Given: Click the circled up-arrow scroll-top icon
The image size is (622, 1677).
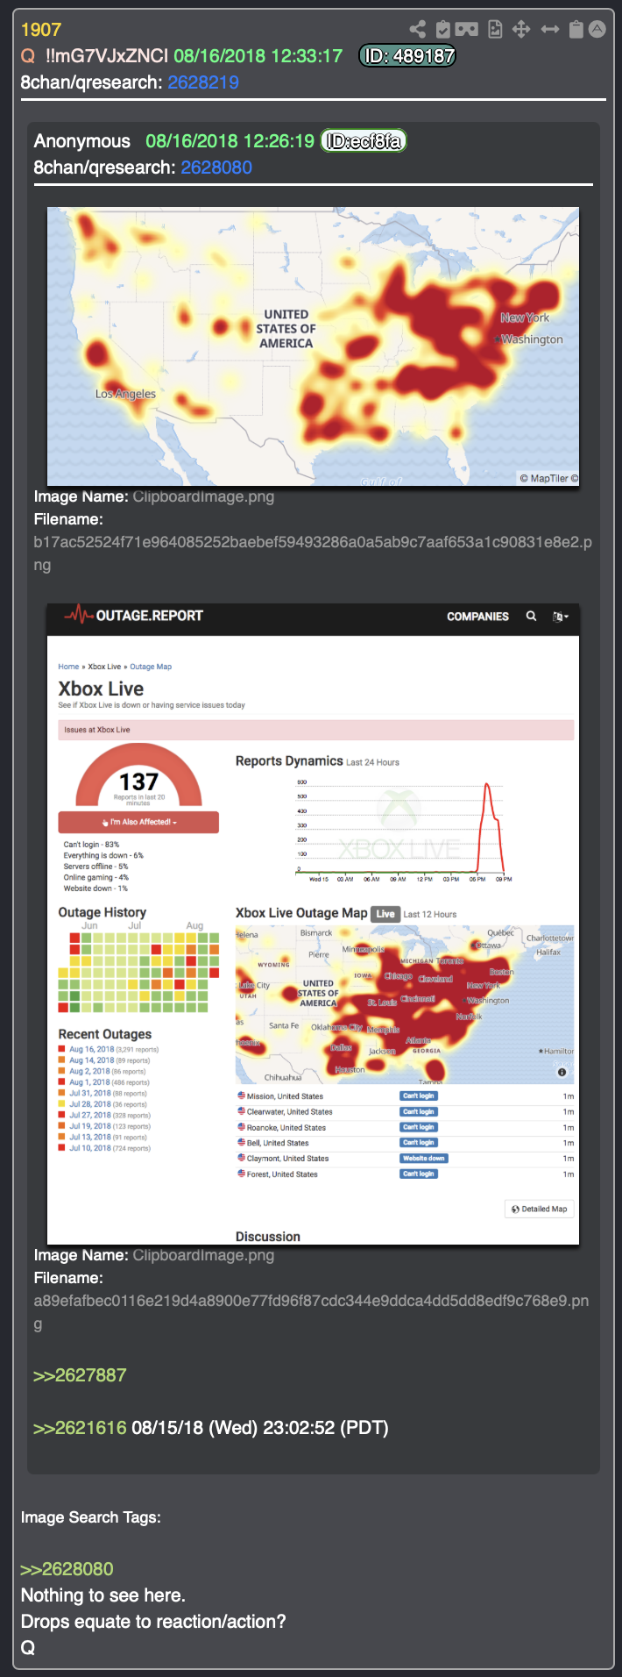Looking at the screenshot, I should pos(597,29).
